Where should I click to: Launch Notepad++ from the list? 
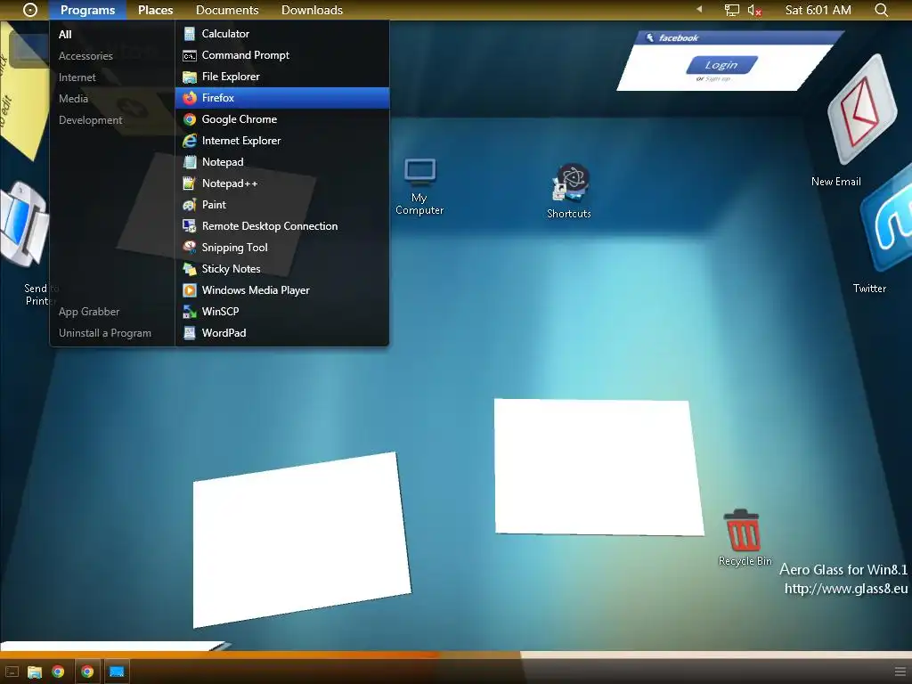(x=282, y=183)
